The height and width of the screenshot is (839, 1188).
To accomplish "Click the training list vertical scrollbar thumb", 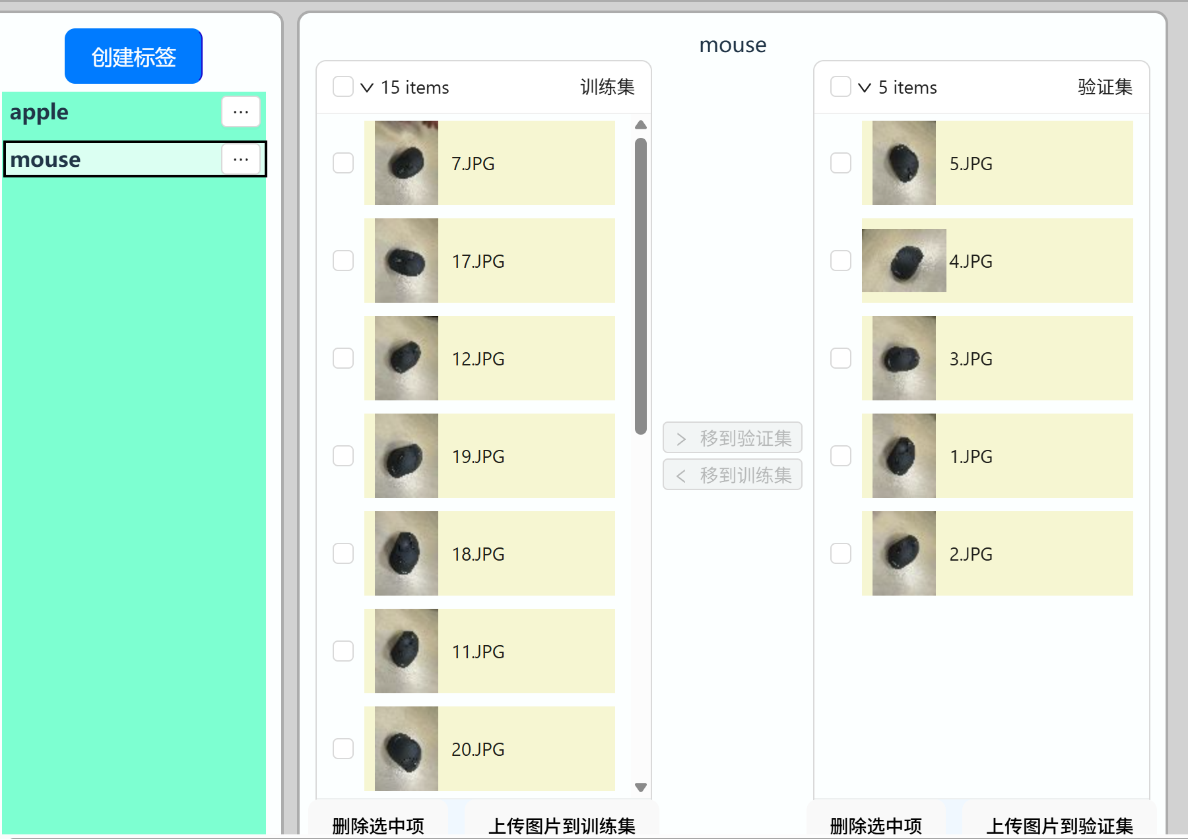I will pyautogui.click(x=640, y=286).
